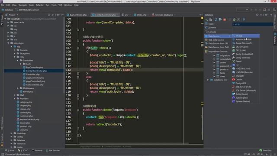277x156 pixels.
Task: Choose Console in the new-item menu
Action: 218,32
